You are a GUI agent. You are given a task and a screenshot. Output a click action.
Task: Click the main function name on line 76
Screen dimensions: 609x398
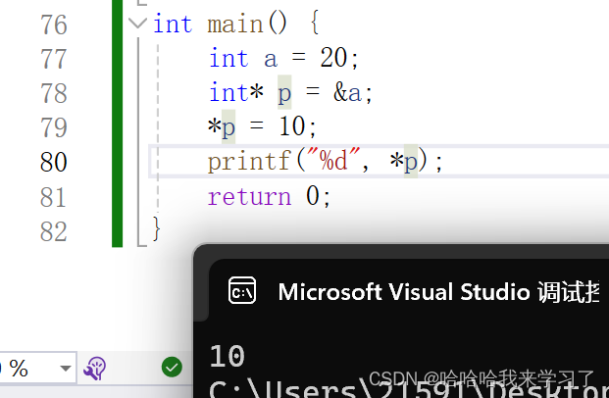(x=235, y=25)
